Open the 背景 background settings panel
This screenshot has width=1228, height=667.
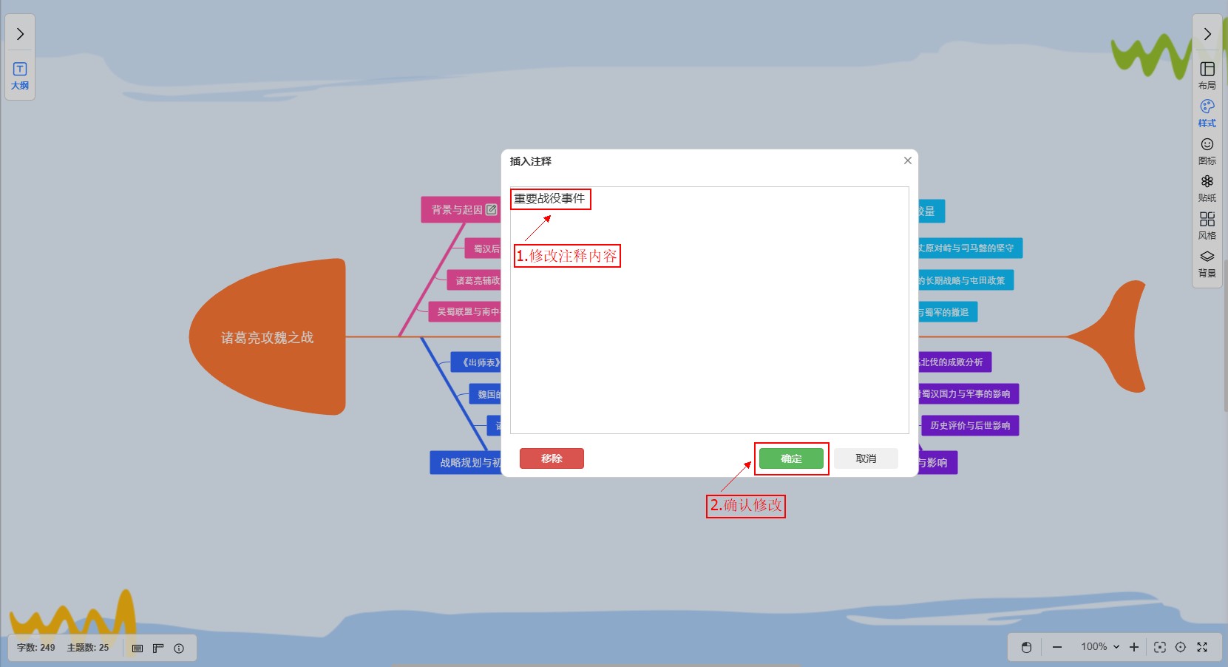(x=1207, y=263)
